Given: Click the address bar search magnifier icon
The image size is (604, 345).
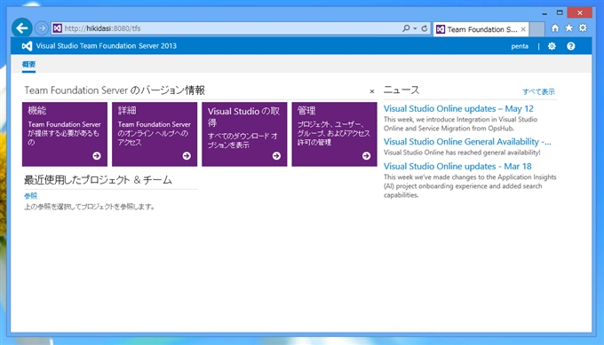Looking at the screenshot, I should (x=406, y=28).
